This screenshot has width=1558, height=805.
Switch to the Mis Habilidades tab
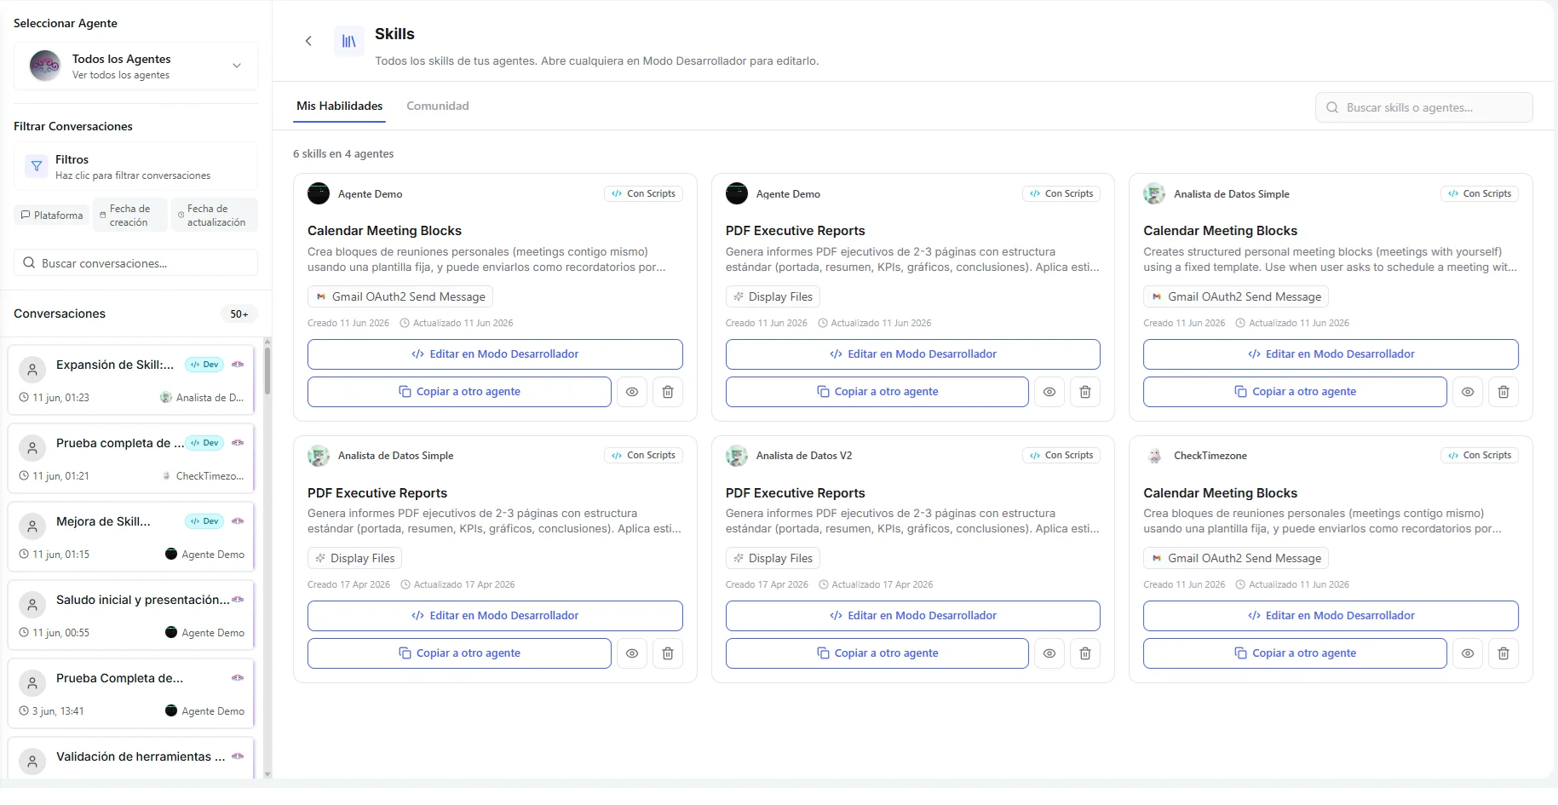click(339, 106)
